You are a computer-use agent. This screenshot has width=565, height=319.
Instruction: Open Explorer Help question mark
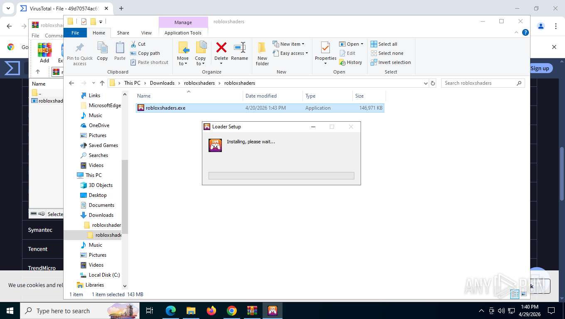pyautogui.click(x=525, y=32)
